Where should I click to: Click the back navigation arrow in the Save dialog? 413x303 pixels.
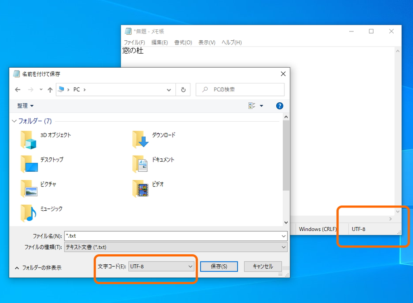tap(17, 89)
